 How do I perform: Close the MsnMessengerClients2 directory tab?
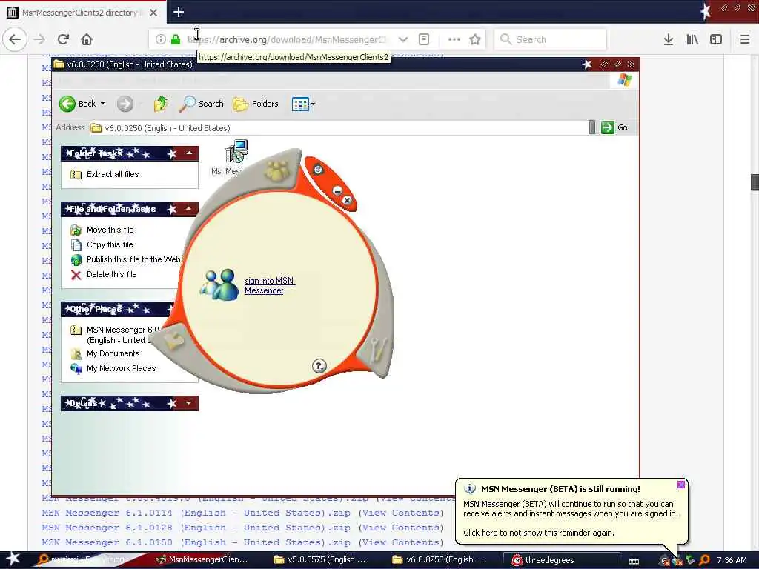click(153, 13)
